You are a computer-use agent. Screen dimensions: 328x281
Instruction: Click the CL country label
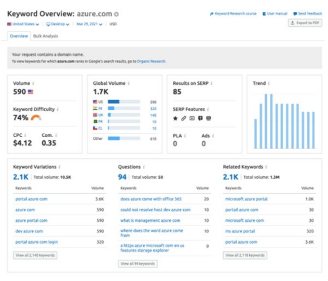click(100, 128)
